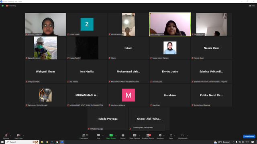Expand Apps options arrow

(175, 135)
